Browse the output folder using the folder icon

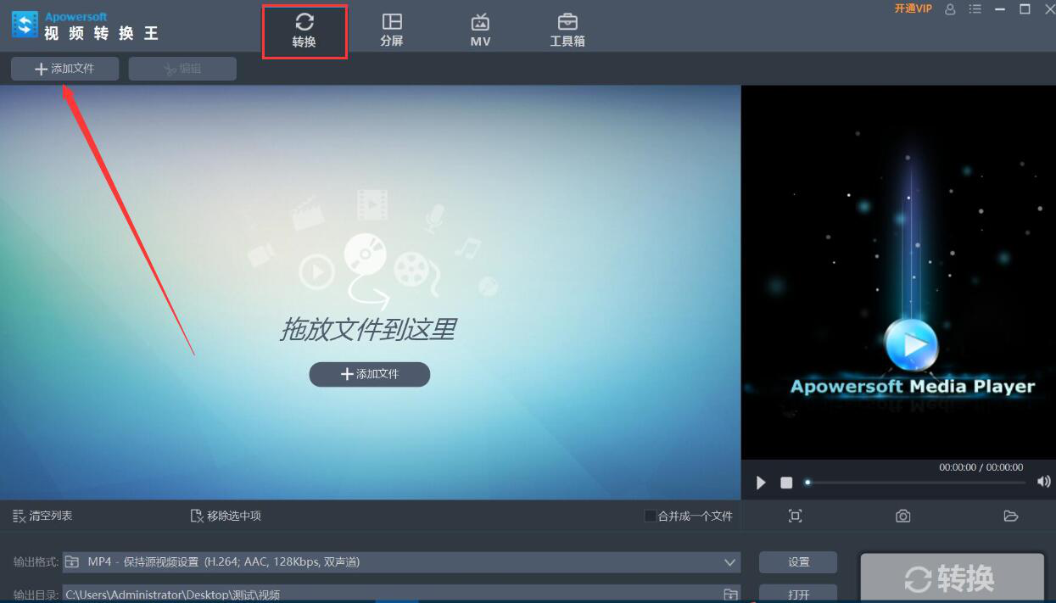tap(729, 594)
